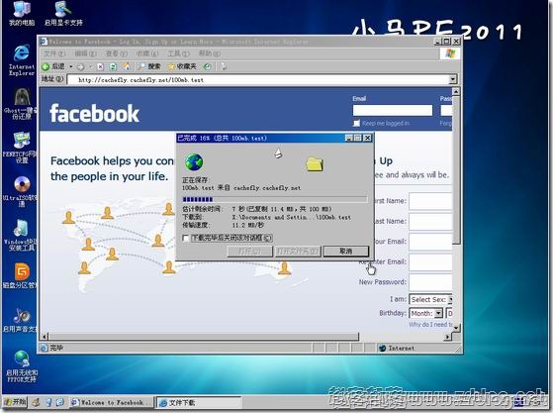Open the UltraISO desktop icon

[x=21, y=191]
